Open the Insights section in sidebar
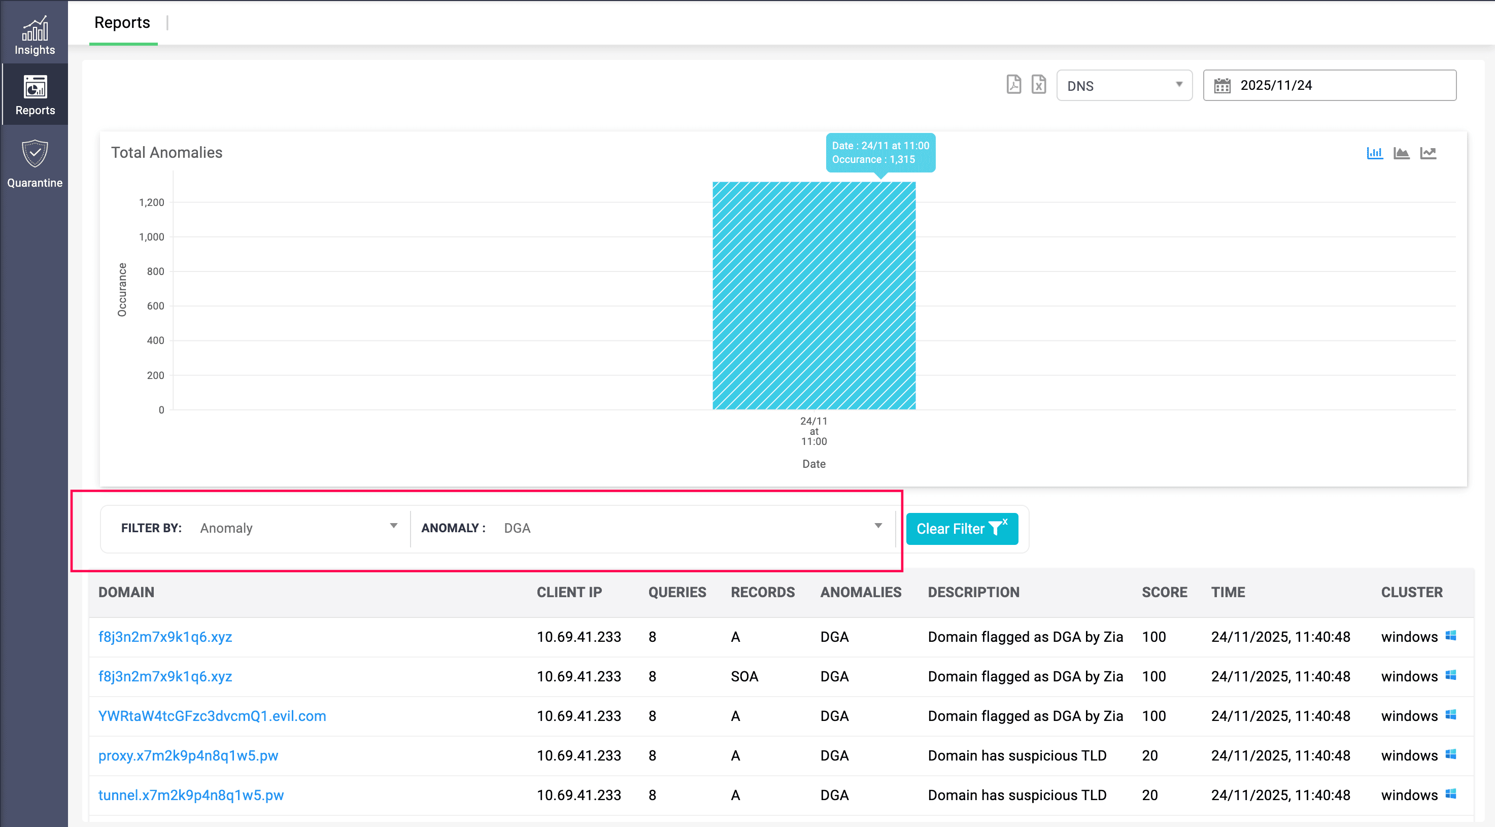The image size is (1495, 827). [34, 33]
